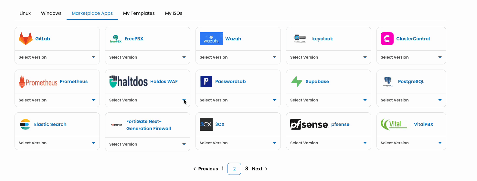477x181 pixels.
Task: Select current page 2 button
Action: click(234, 169)
